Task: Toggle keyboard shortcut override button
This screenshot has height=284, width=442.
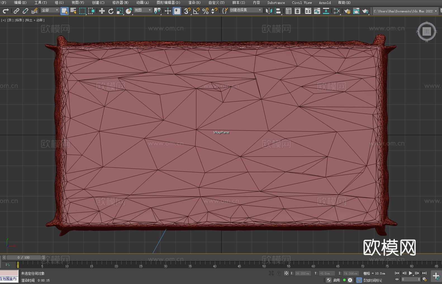Action: pos(177,11)
